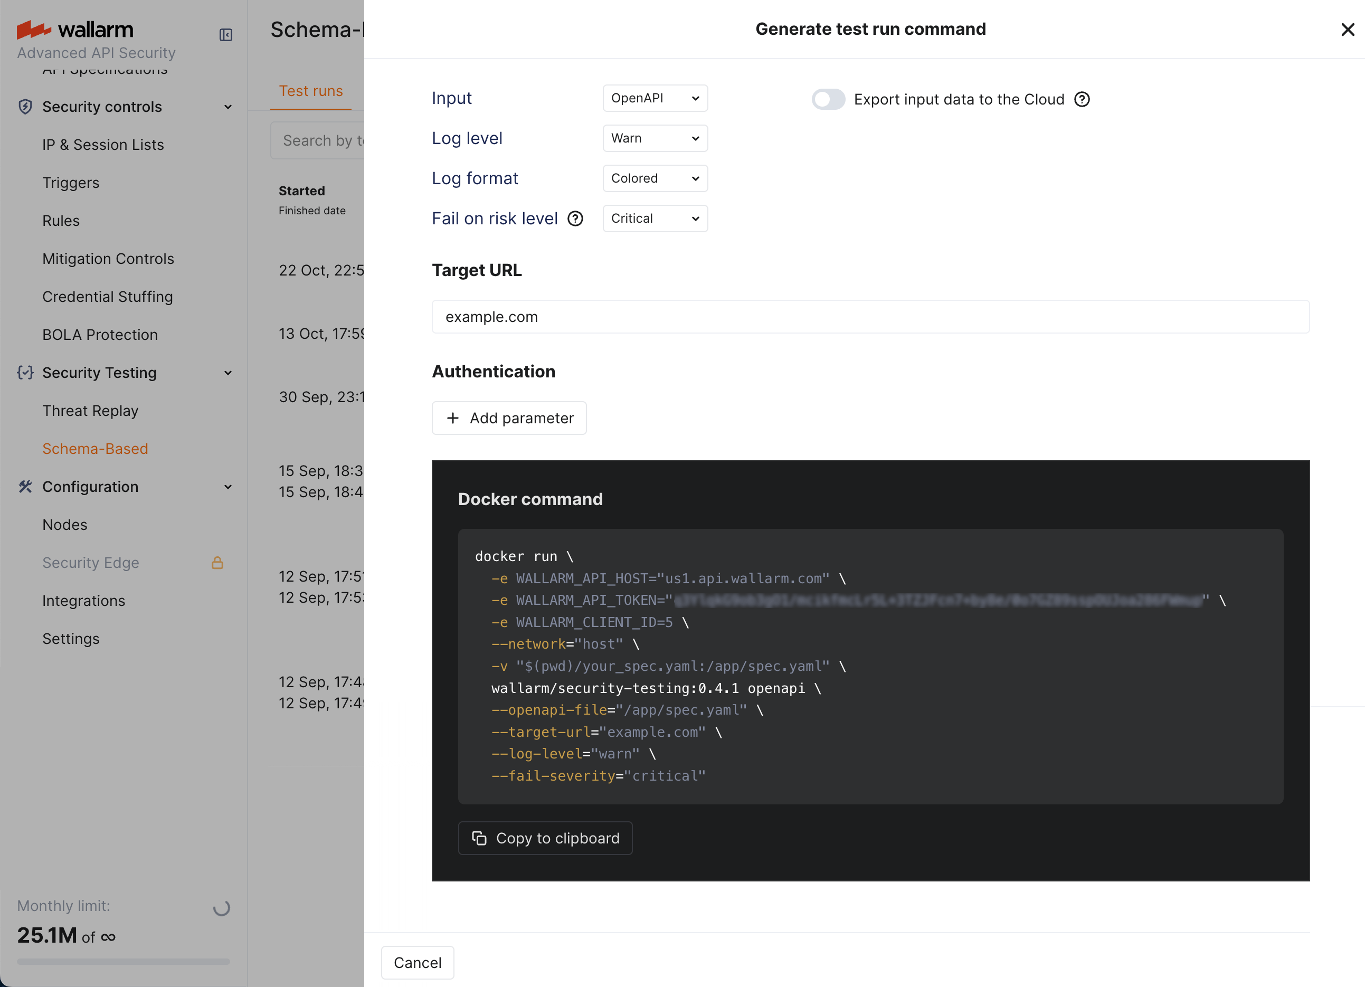Image resolution: width=1365 pixels, height=987 pixels.
Task: Click the Security controls shield icon
Action: (25, 107)
